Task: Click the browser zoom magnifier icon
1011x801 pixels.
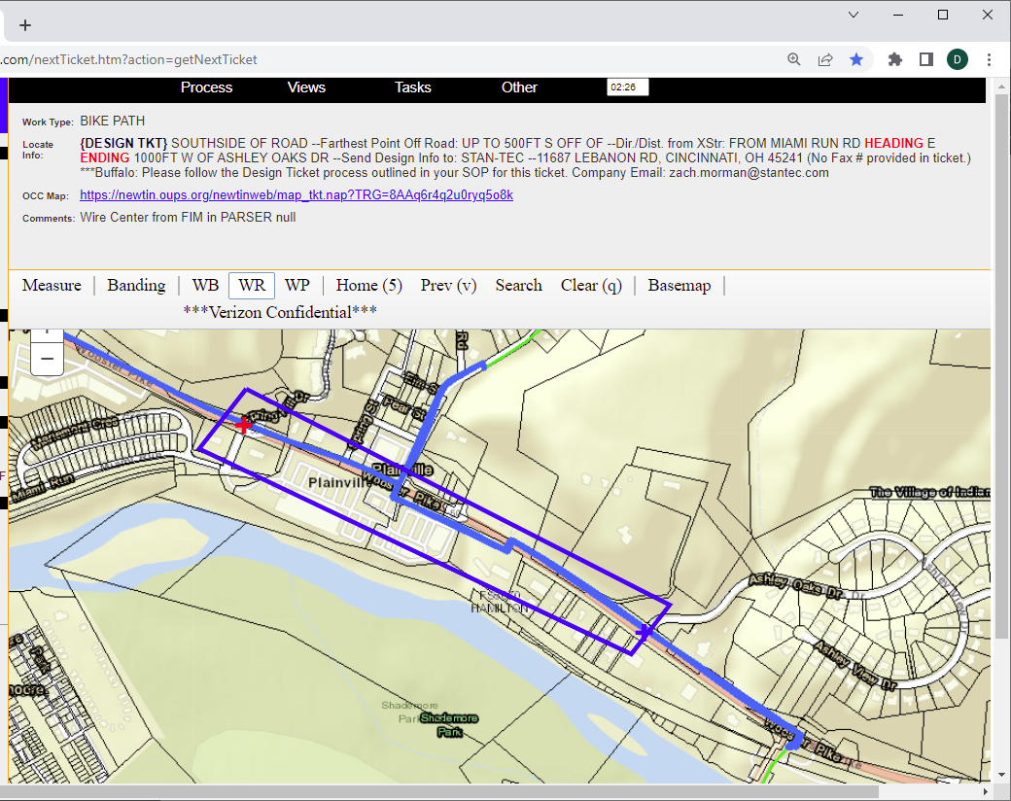Action: 794,59
